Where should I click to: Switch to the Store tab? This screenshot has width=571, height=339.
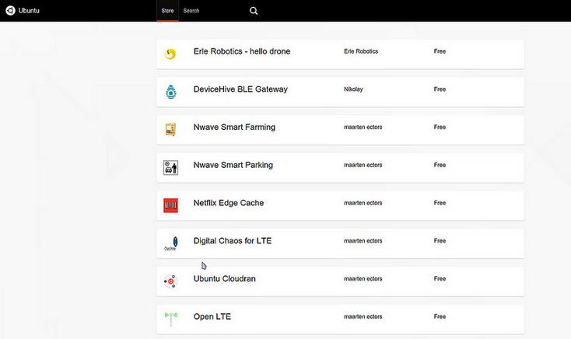click(167, 11)
